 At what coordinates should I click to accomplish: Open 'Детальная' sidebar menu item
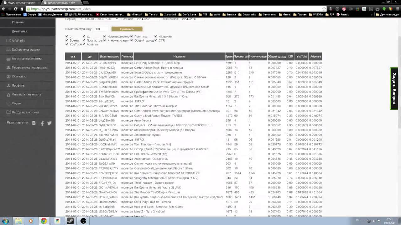click(x=28, y=31)
